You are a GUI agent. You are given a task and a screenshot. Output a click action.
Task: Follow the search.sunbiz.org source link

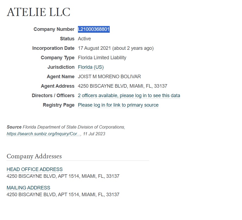43,134
